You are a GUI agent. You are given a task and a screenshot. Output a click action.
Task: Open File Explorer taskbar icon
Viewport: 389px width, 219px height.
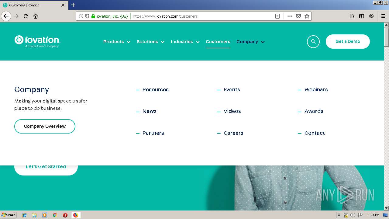[34, 215]
